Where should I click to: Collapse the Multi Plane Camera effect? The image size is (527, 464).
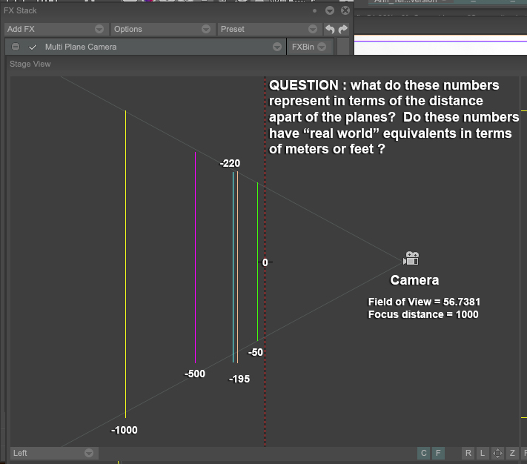tap(16, 47)
